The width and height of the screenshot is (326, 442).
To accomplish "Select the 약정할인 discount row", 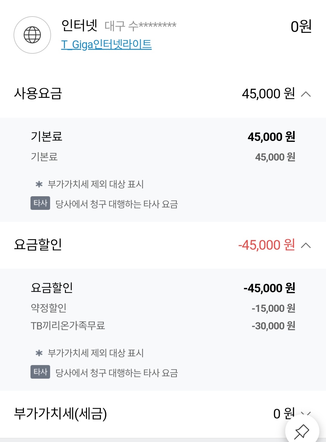I will click(x=49, y=308).
